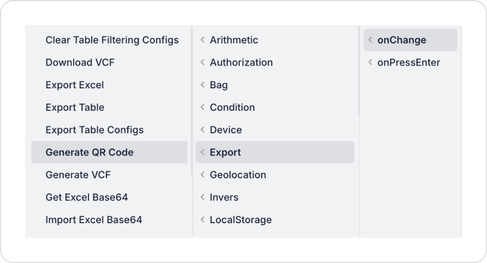
Task: Choose Generate VCF from the list
Action: click(x=78, y=175)
